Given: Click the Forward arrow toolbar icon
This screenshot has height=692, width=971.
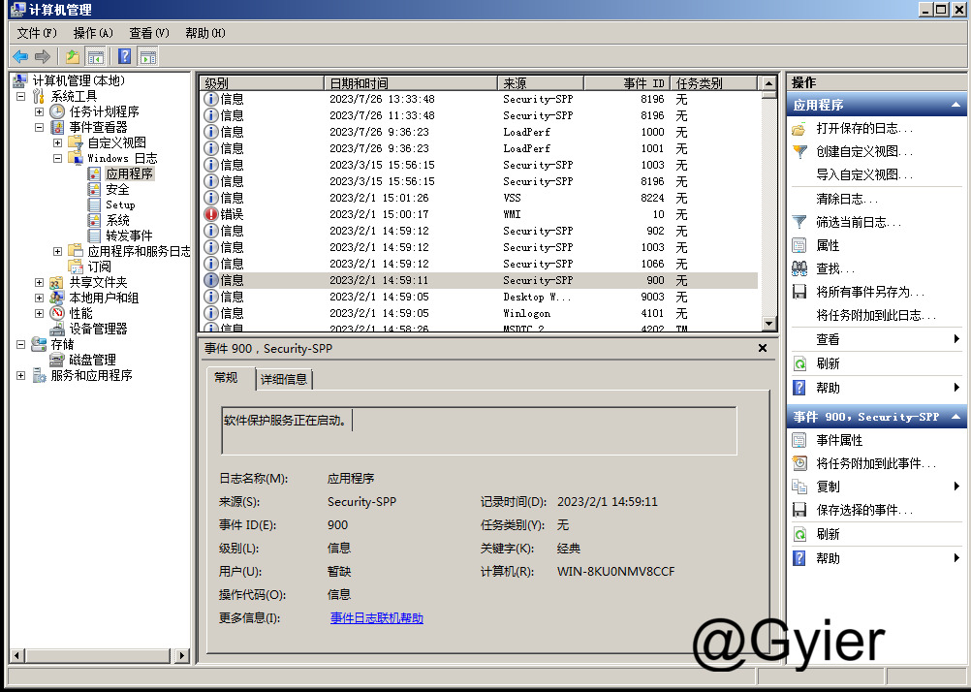Looking at the screenshot, I should point(42,57).
